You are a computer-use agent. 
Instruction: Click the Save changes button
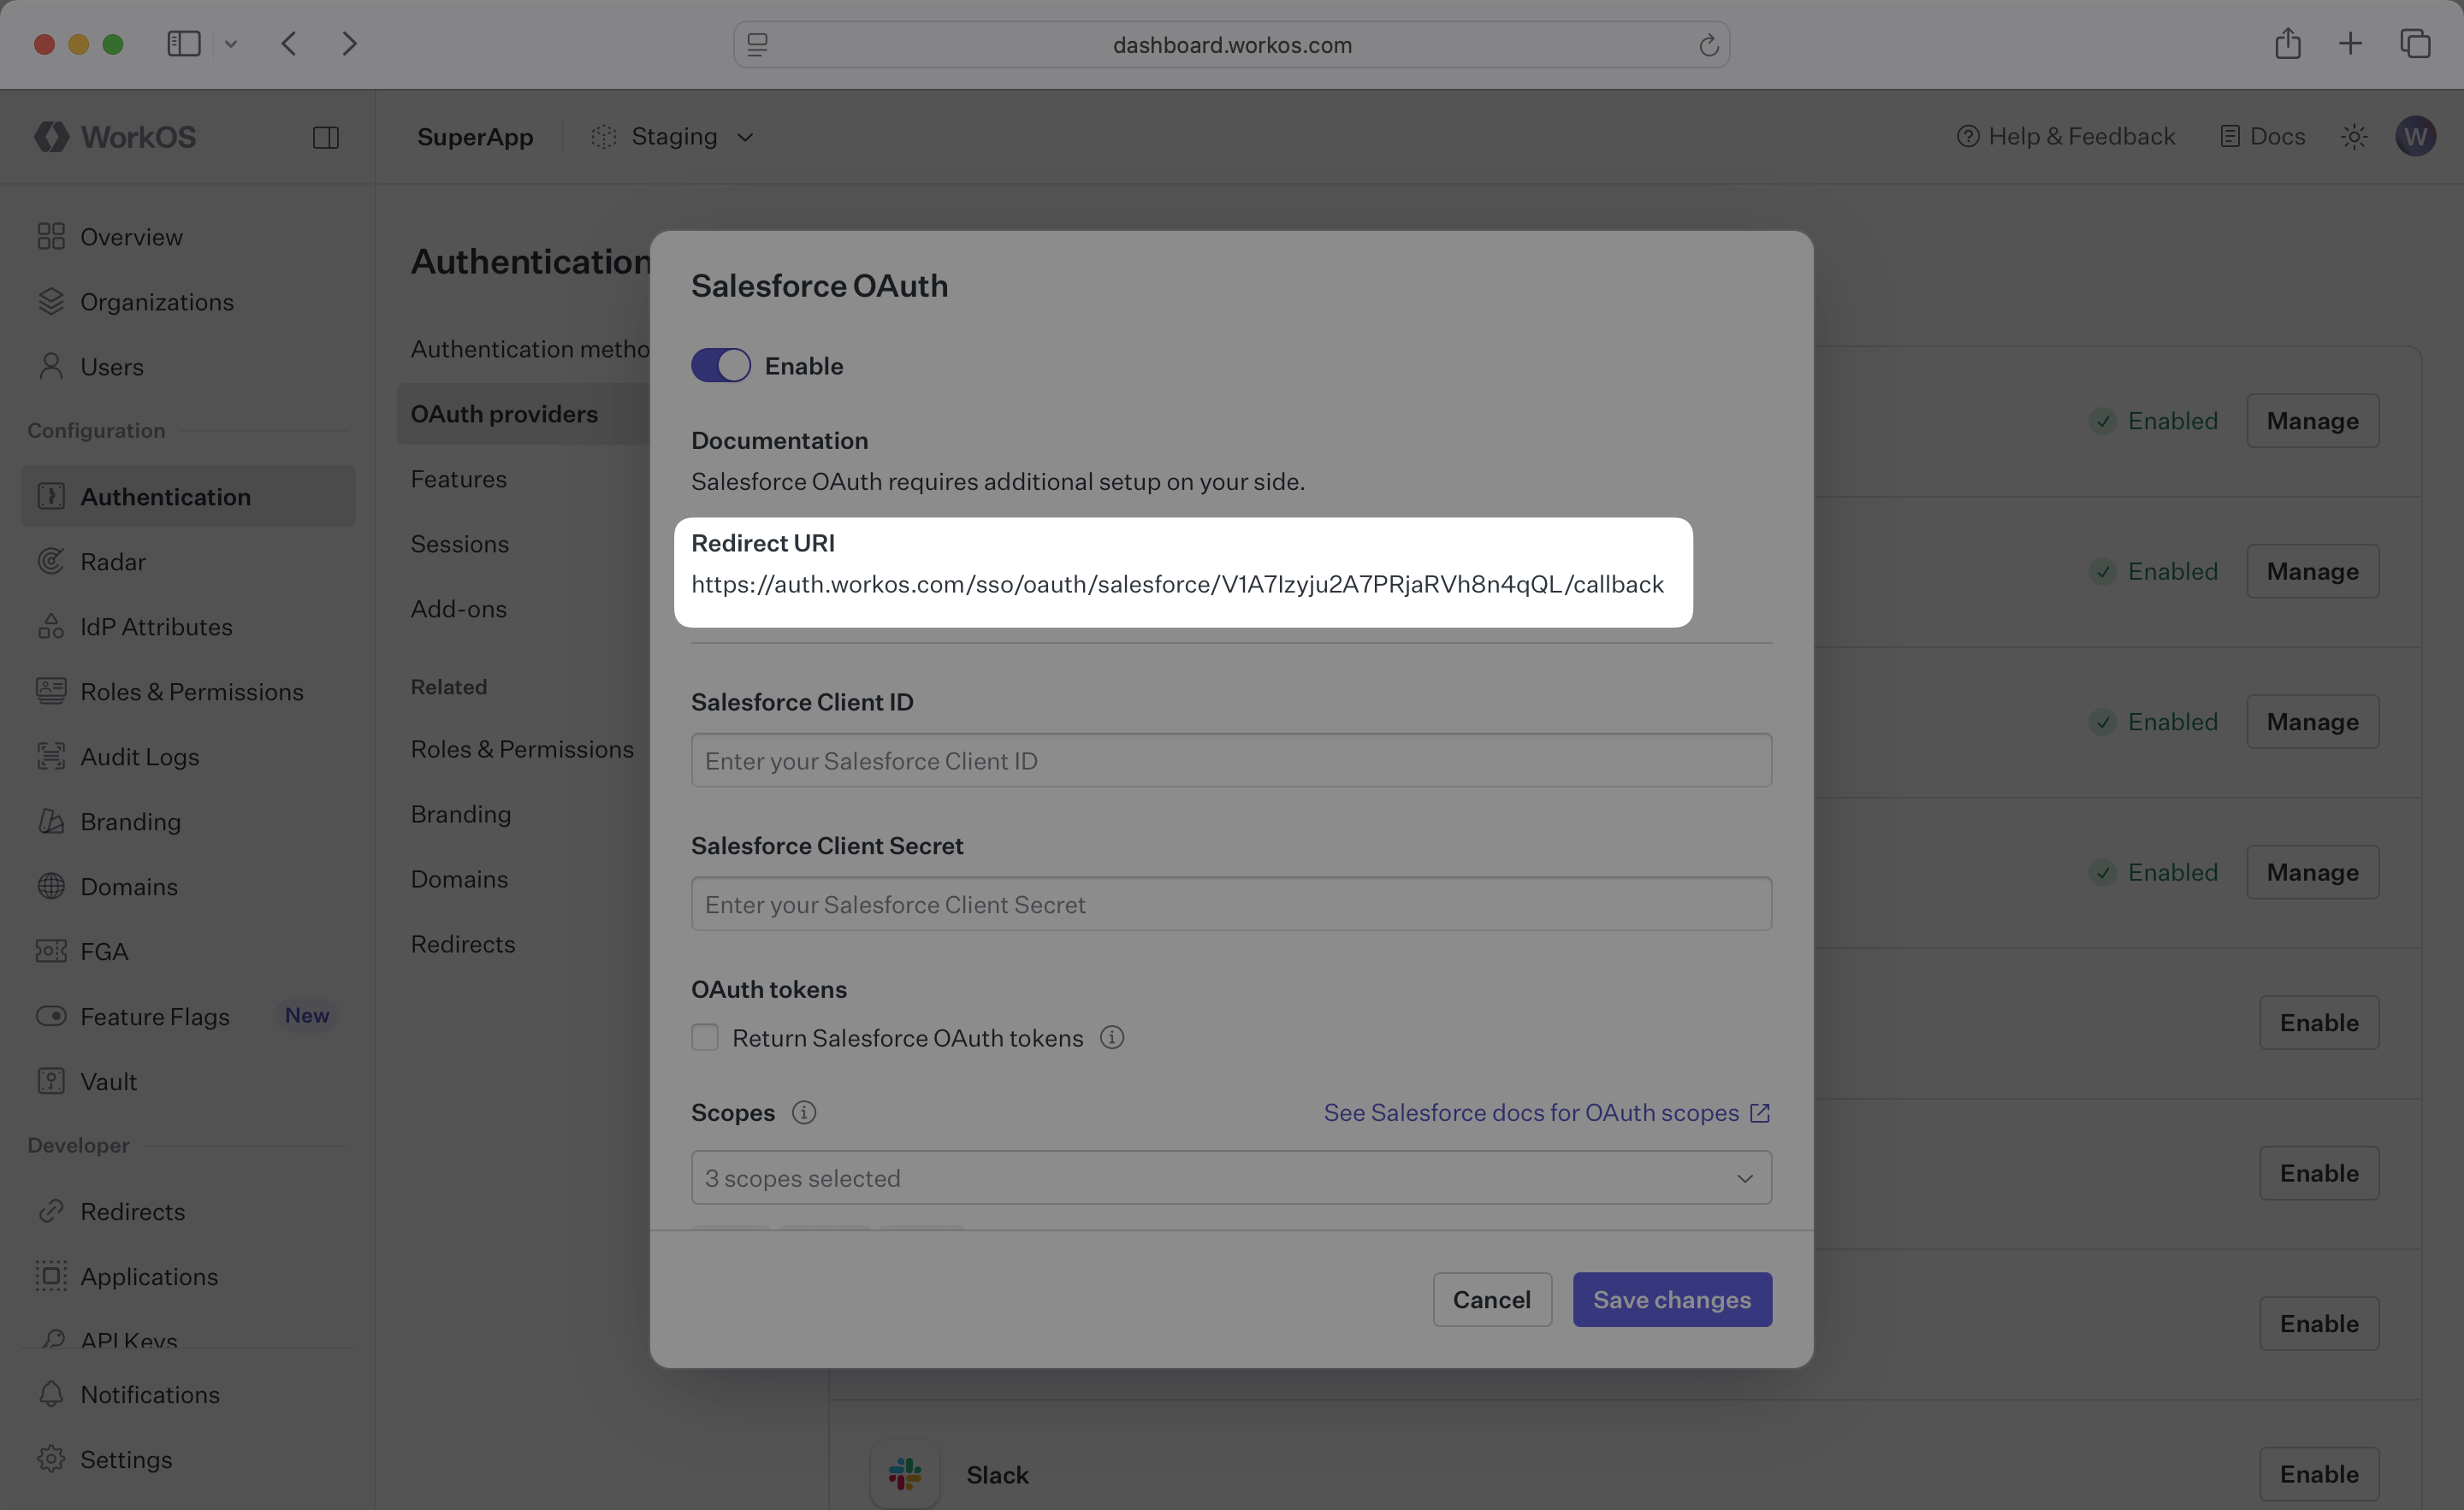click(1672, 1299)
